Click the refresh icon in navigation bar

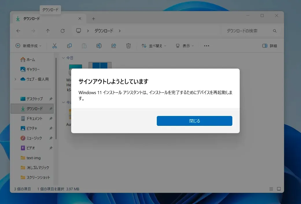click(x=62, y=31)
